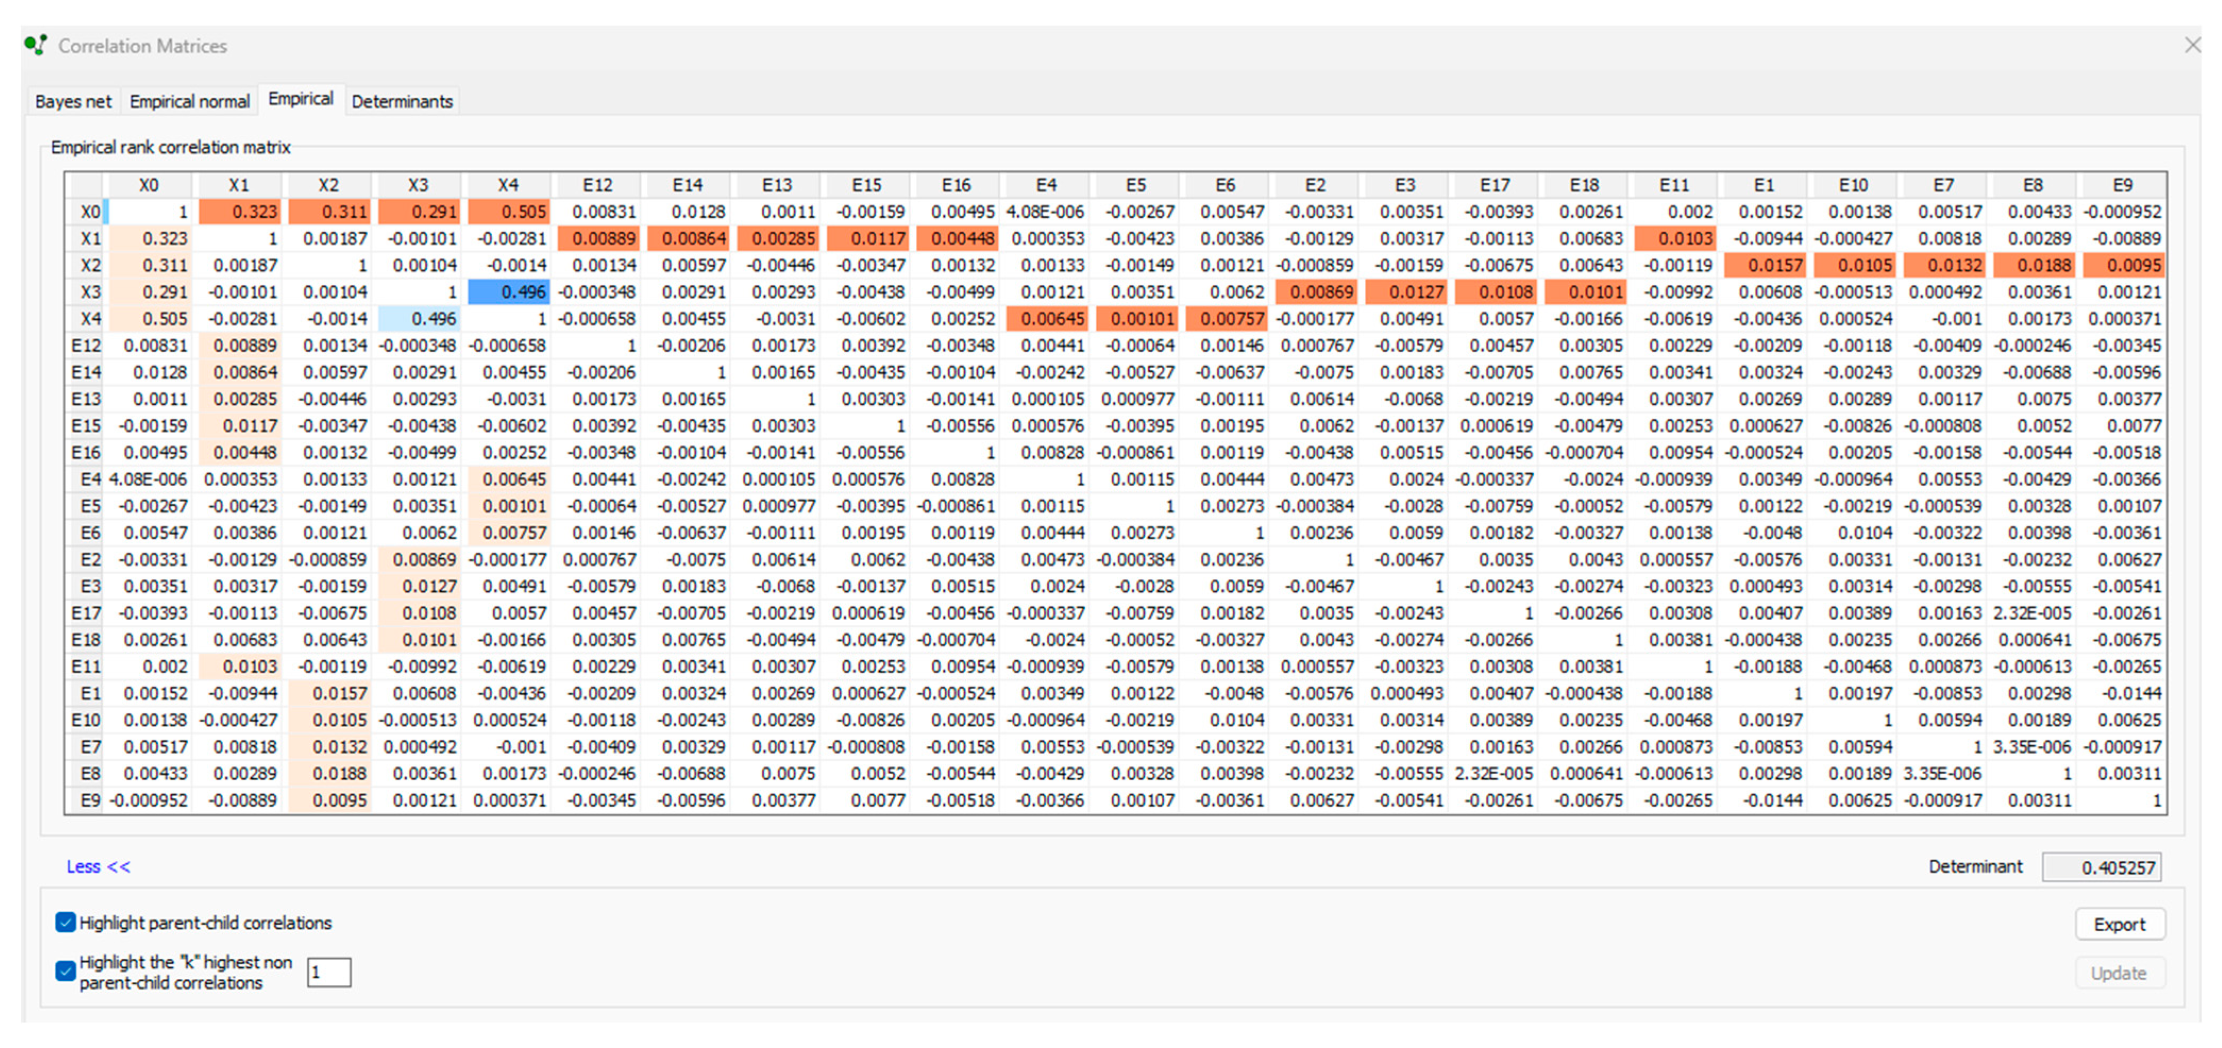Screen dimensions: 2222x1048
Task: Open the Empirical normal tab
Action: pyautogui.click(x=189, y=101)
